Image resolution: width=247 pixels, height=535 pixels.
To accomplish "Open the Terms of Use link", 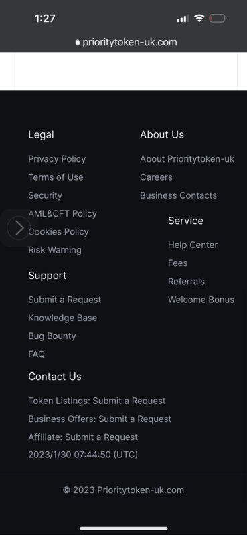I will point(56,177).
